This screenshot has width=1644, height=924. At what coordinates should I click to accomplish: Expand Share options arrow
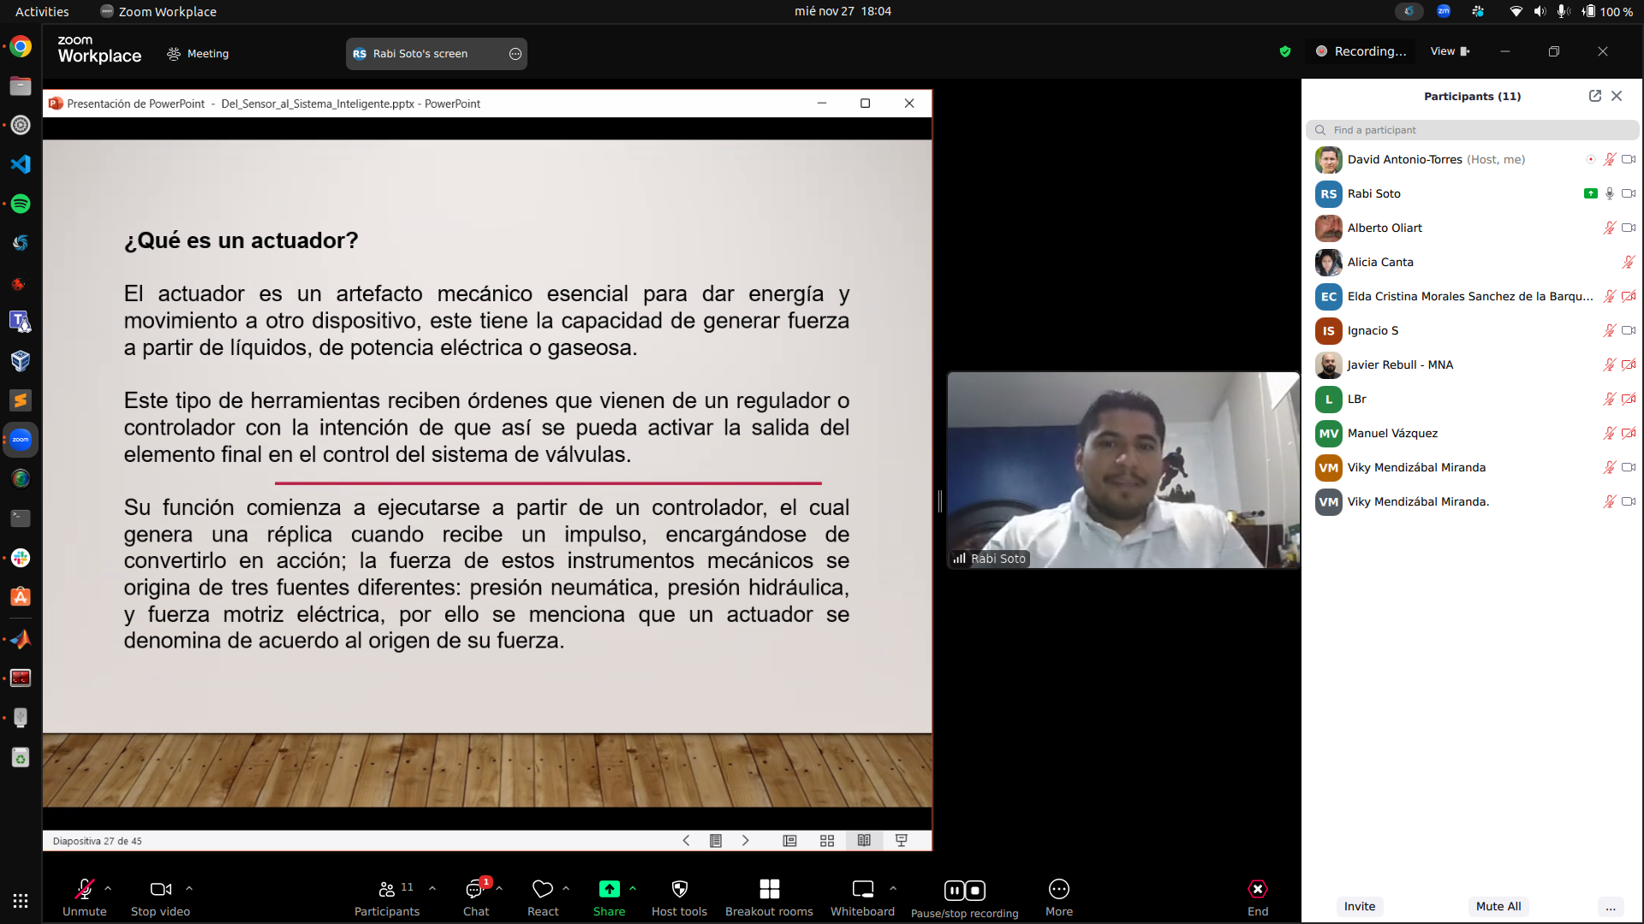[633, 888]
